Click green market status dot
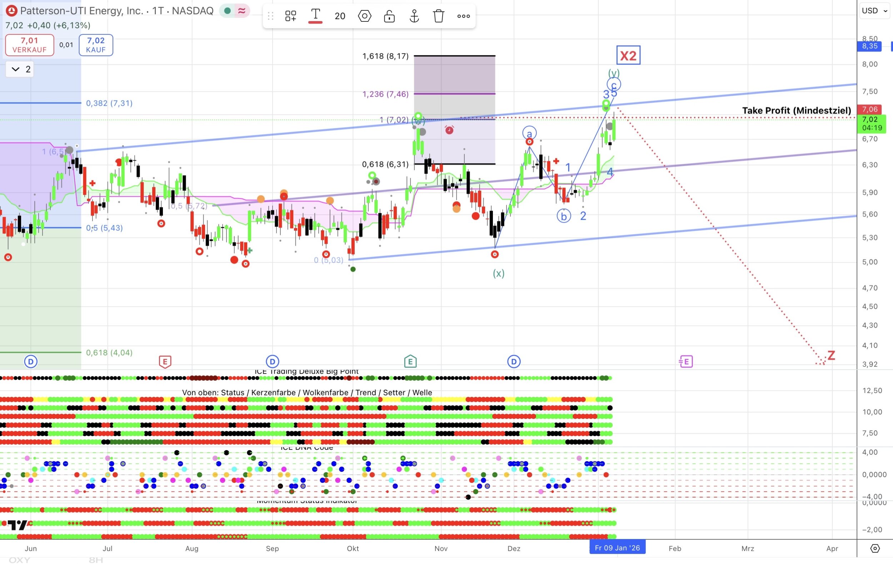Image resolution: width=893 pixels, height=564 pixels. pos(228,11)
